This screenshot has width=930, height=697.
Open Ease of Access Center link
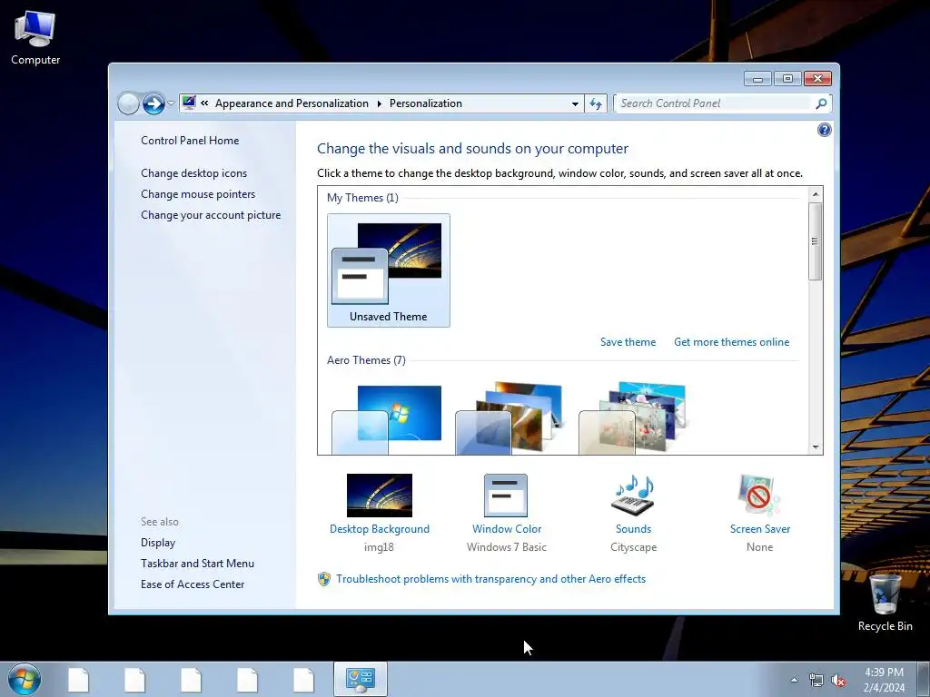[193, 584]
